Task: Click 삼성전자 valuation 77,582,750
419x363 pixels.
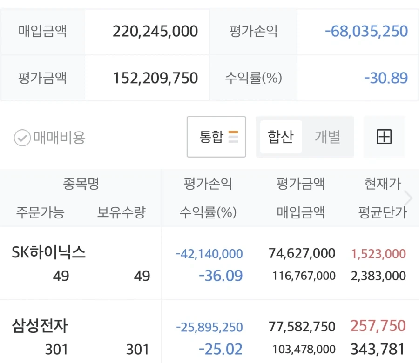Action: pos(302,327)
